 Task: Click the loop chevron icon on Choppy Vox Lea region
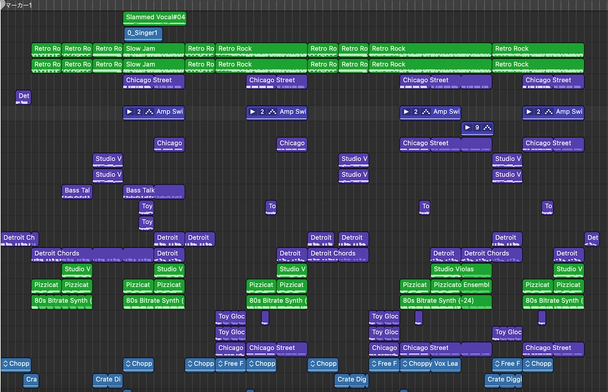[405, 364]
